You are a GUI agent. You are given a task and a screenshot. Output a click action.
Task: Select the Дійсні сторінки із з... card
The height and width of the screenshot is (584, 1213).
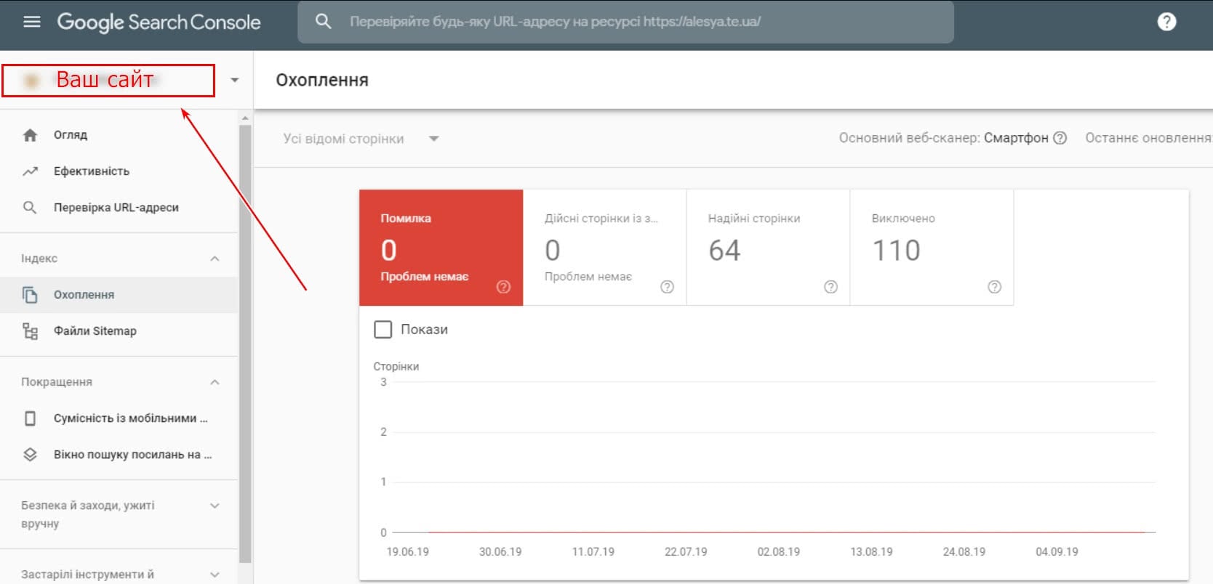tap(604, 248)
